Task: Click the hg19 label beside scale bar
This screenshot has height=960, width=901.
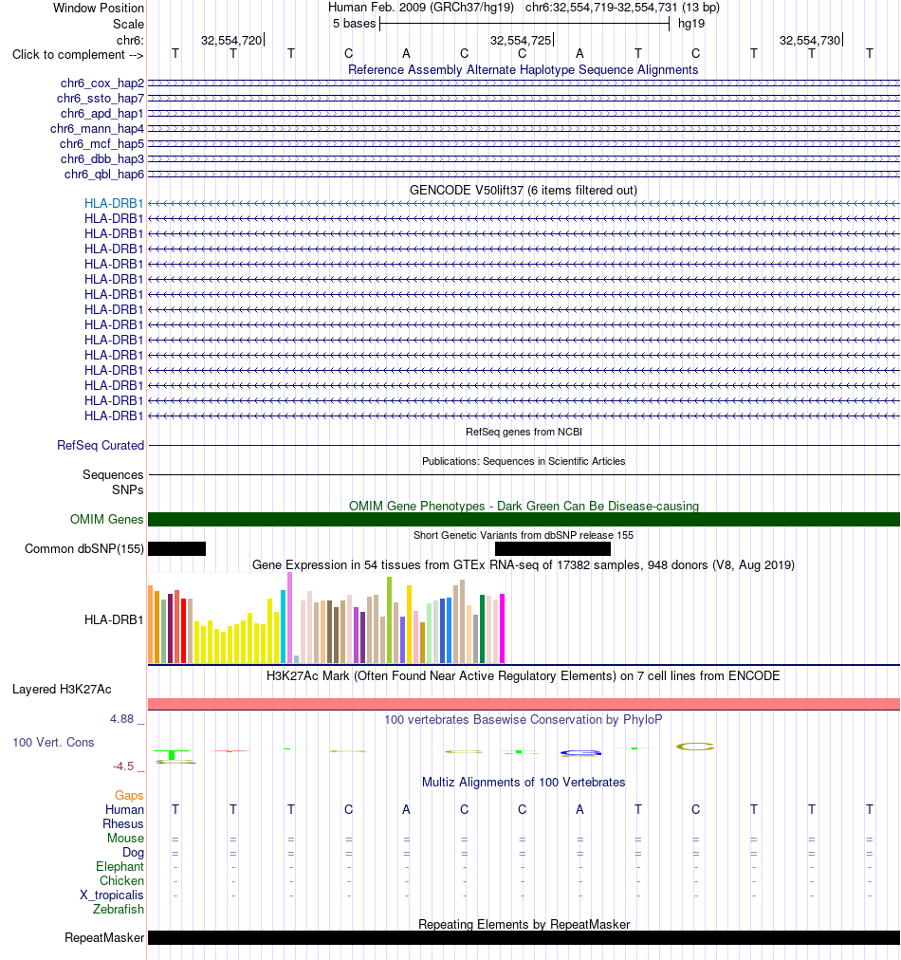Action: pos(691,24)
